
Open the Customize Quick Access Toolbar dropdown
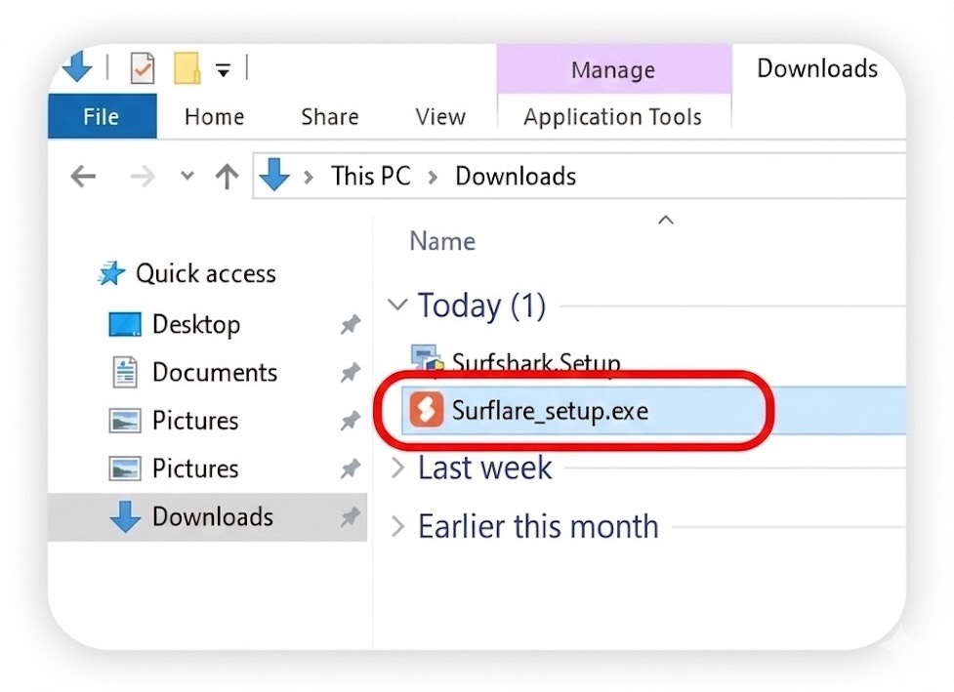226,67
